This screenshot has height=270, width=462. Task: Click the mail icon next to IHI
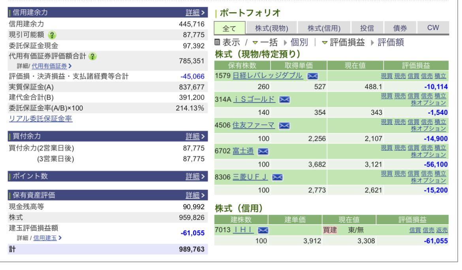(x=263, y=230)
